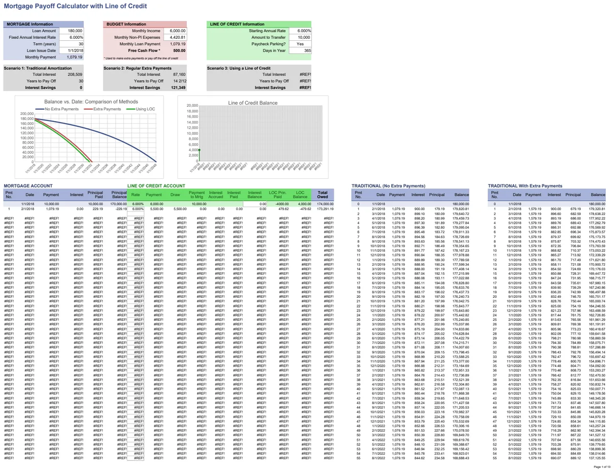Select the Mortgage Payoff Calculator page title

point(76,7)
